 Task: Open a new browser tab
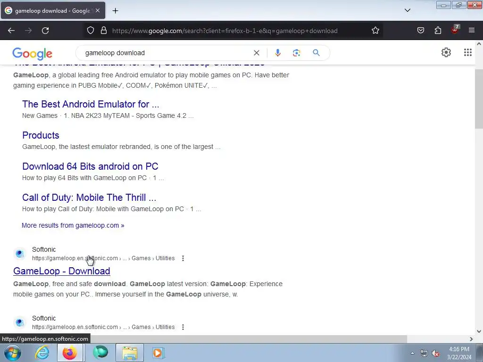(x=115, y=11)
